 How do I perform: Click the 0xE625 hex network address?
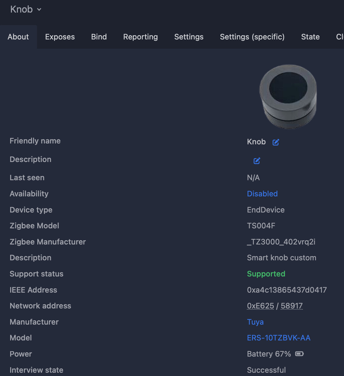(260, 306)
